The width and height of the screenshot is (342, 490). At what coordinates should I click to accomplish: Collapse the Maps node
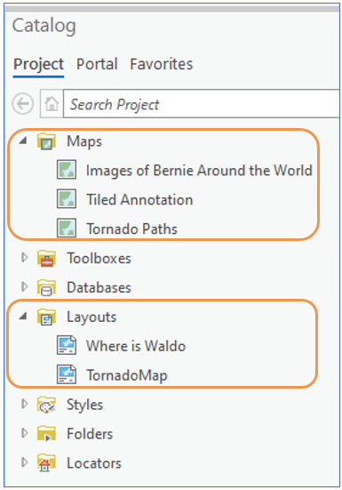pyautogui.click(x=23, y=141)
